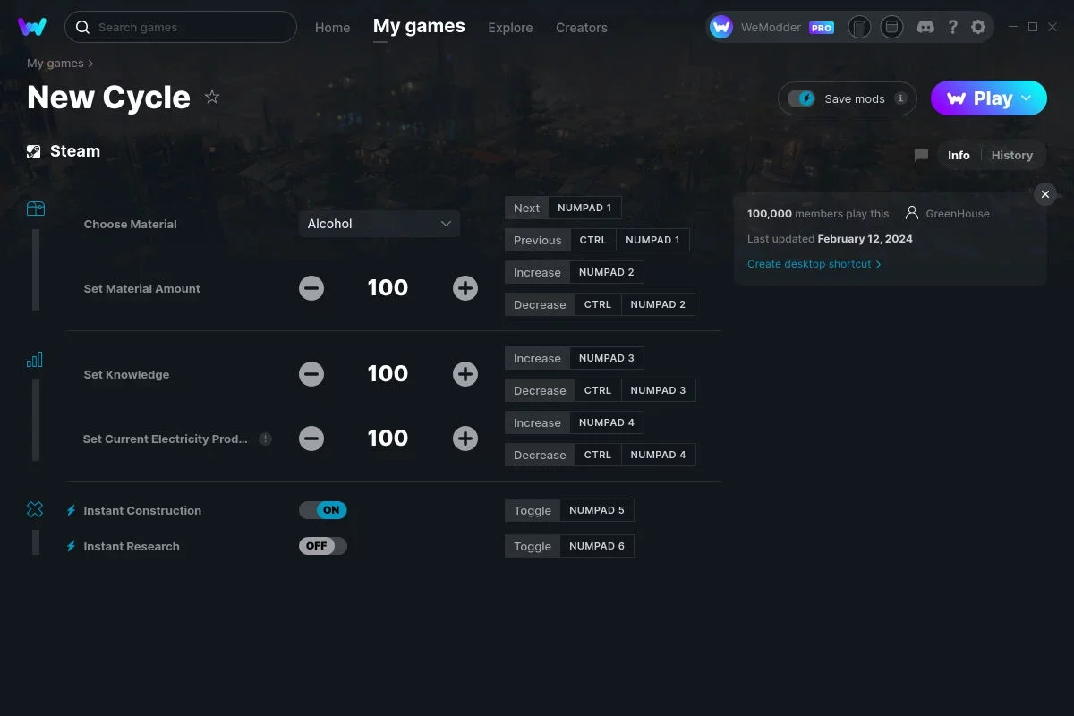Click the Increase NUMPAD 4 hotkey
Viewport: 1074px width, 716px height.
(574, 422)
